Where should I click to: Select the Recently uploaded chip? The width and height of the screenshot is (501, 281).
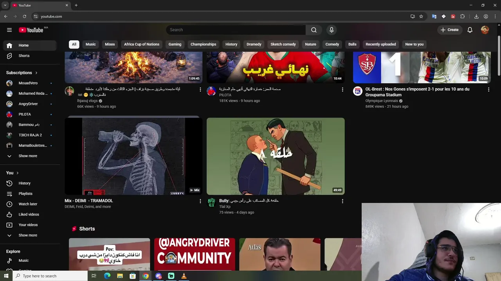(x=381, y=44)
